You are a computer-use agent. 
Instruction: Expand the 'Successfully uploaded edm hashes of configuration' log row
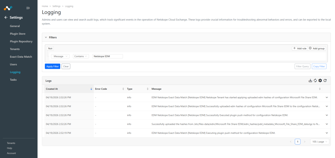pyautogui.click(x=326, y=106)
